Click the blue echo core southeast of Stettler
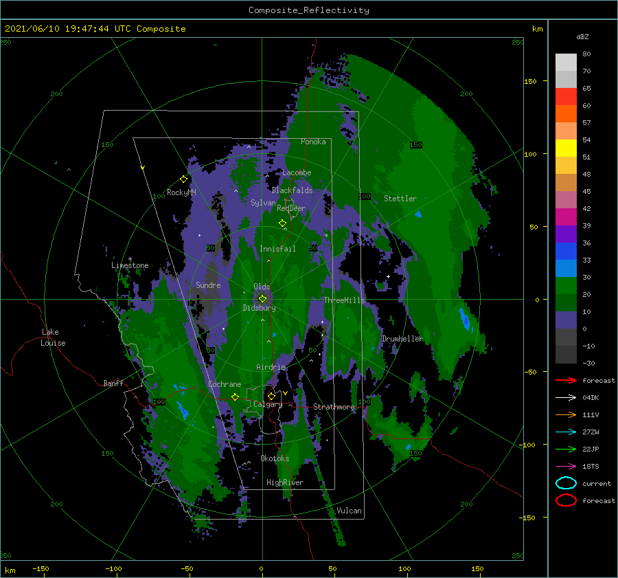The height and width of the screenshot is (578, 618). point(418,214)
